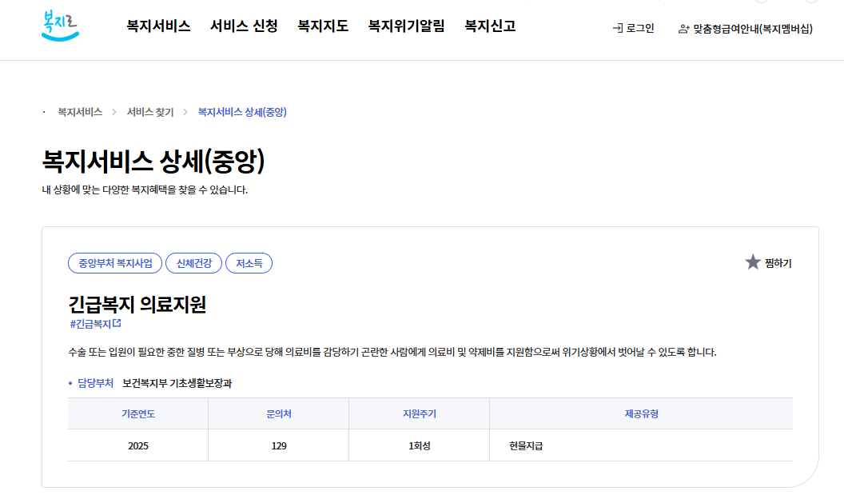The width and height of the screenshot is (844, 499).
Task: Open the 서비스 신청 menu
Action: (244, 26)
